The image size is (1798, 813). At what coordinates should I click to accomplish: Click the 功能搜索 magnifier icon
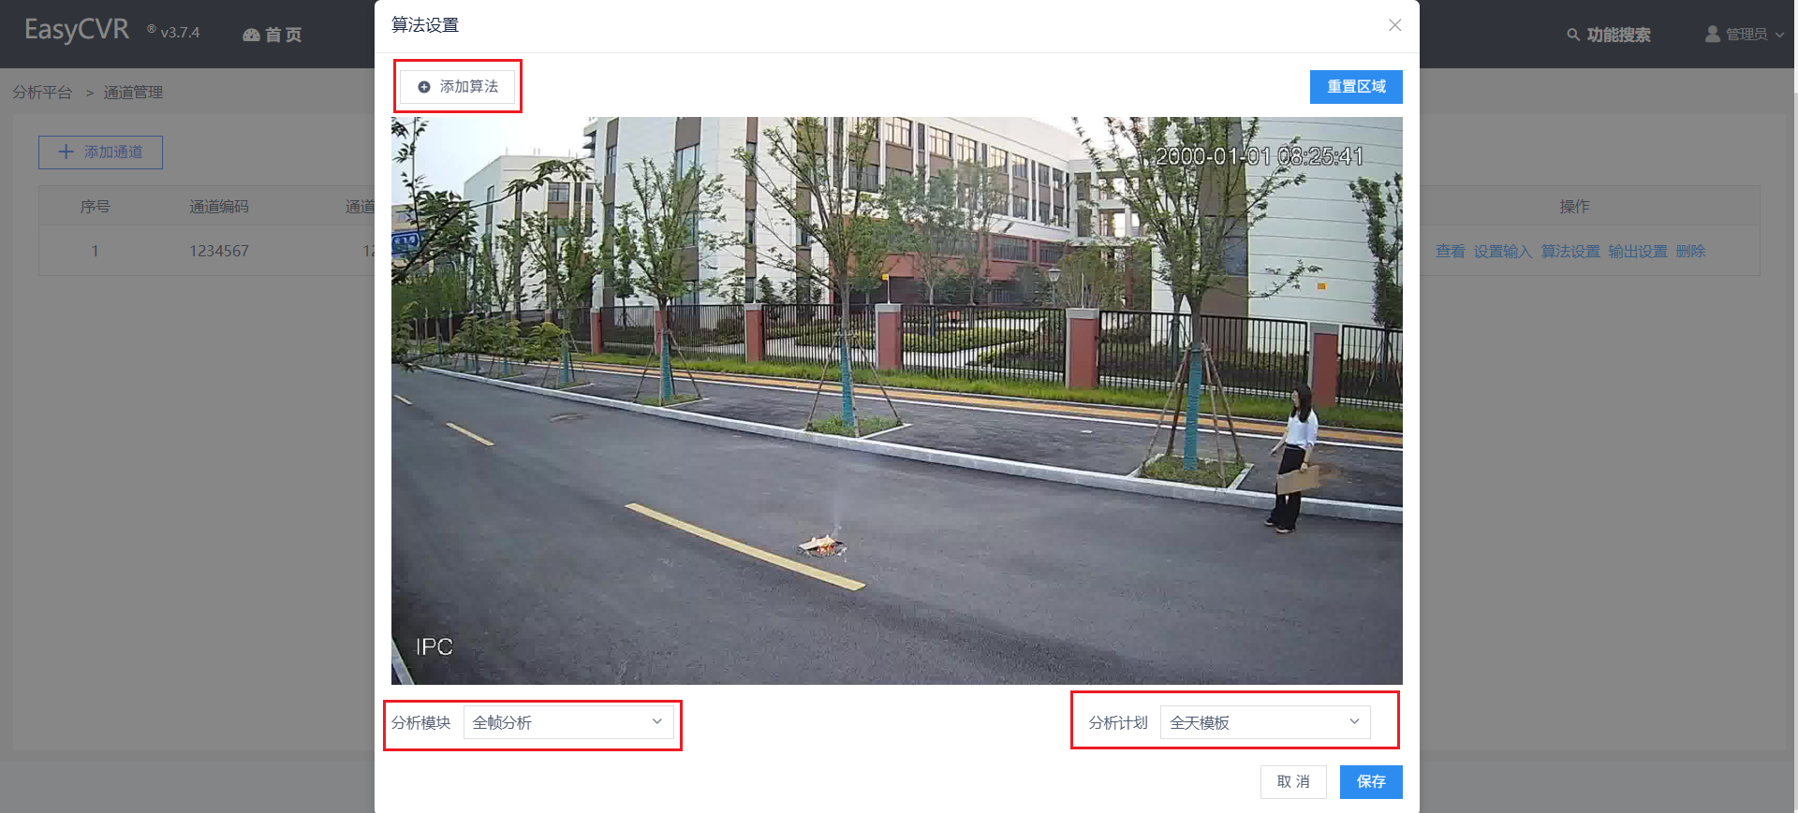pos(1573,35)
